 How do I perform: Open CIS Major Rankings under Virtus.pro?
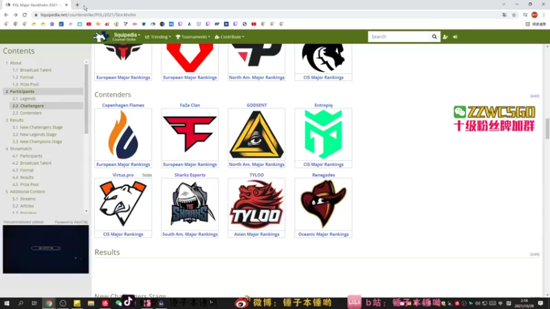(123, 234)
